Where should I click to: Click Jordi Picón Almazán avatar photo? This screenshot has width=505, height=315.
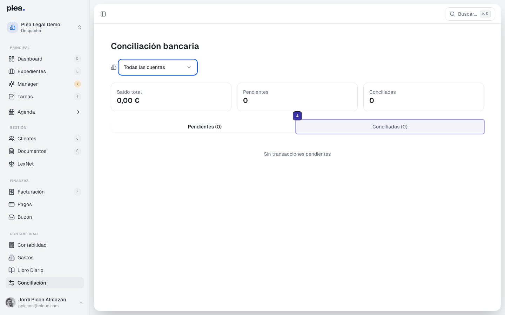pyautogui.click(x=11, y=302)
